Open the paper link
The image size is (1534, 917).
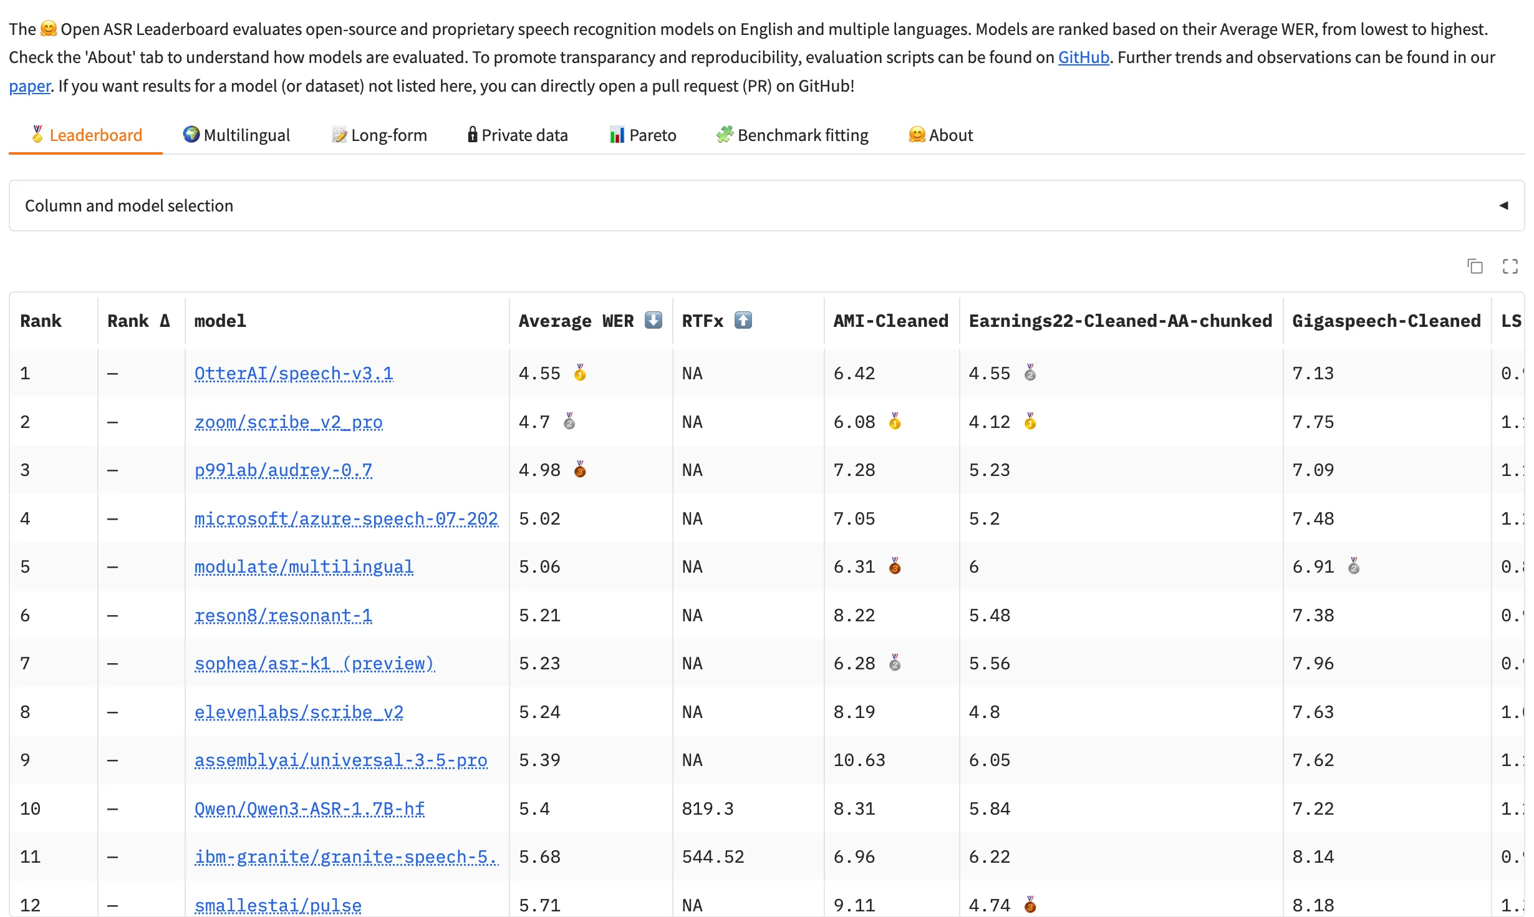coord(29,86)
